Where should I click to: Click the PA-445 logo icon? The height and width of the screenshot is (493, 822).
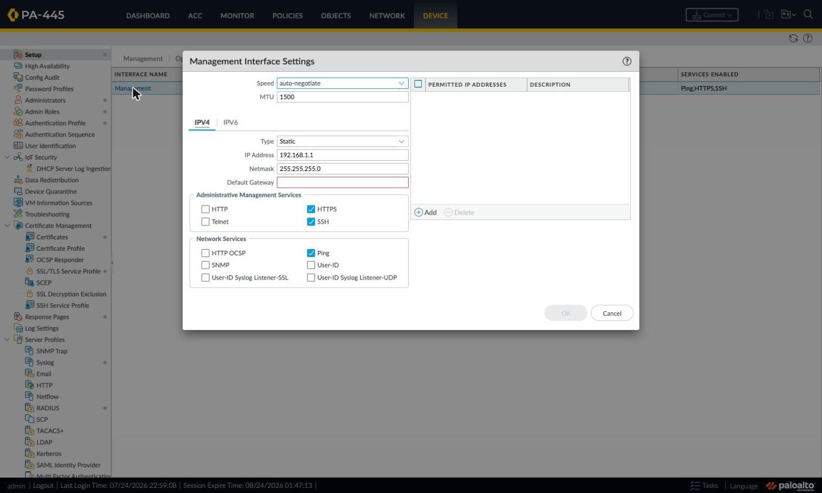[x=13, y=15]
